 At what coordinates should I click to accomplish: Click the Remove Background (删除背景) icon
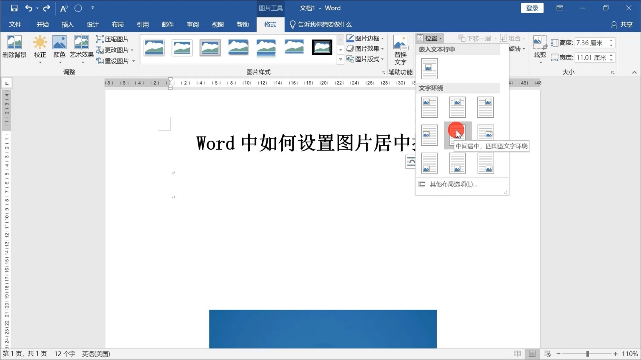tap(14, 47)
